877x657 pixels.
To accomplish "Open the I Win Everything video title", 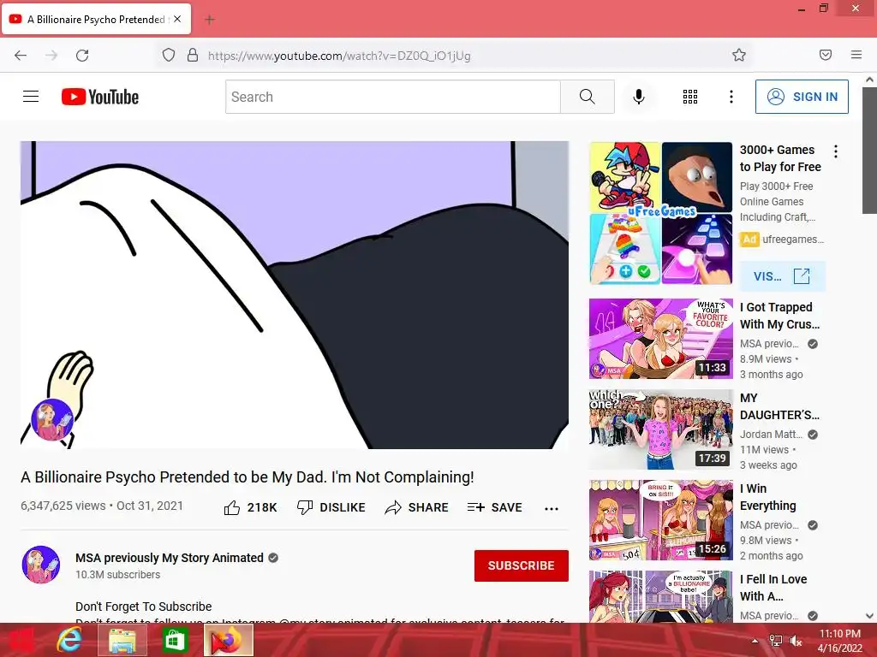I will point(768,497).
